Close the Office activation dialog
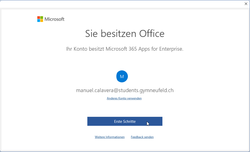The height and width of the screenshot is (152, 250). click(246, 4)
